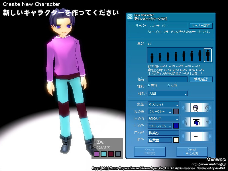Viewport: 228px width, 171px height.
Task: Select the fifth age silhouette
Action: tap(184, 56)
